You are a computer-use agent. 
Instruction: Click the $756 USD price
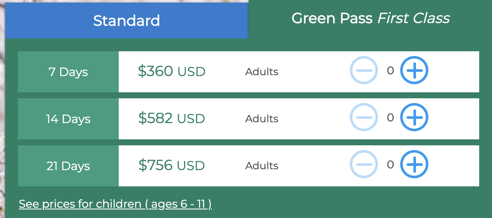click(172, 165)
